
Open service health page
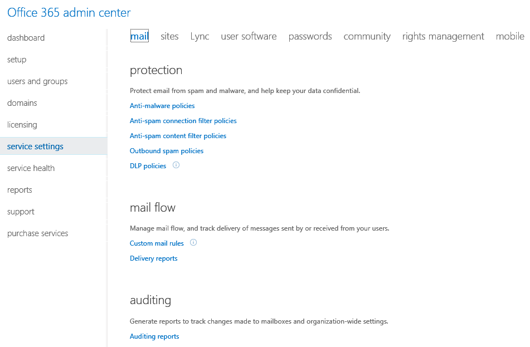pyautogui.click(x=31, y=168)
